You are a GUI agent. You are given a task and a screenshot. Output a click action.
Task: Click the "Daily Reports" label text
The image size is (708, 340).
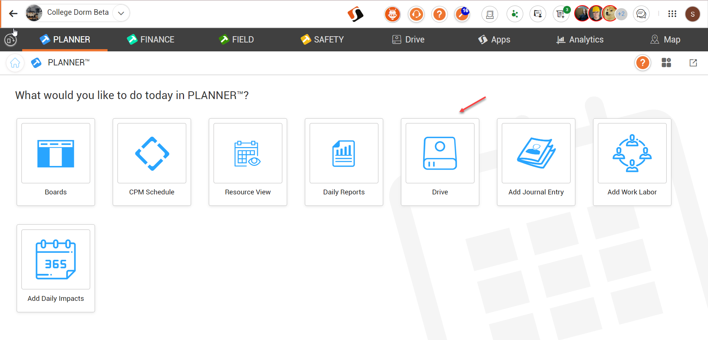point(344,192)
